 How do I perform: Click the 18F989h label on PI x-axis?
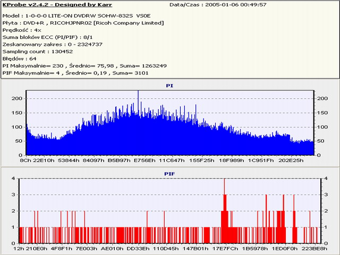232,160
